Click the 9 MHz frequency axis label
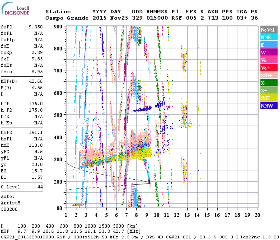 (x=147, y=215)
